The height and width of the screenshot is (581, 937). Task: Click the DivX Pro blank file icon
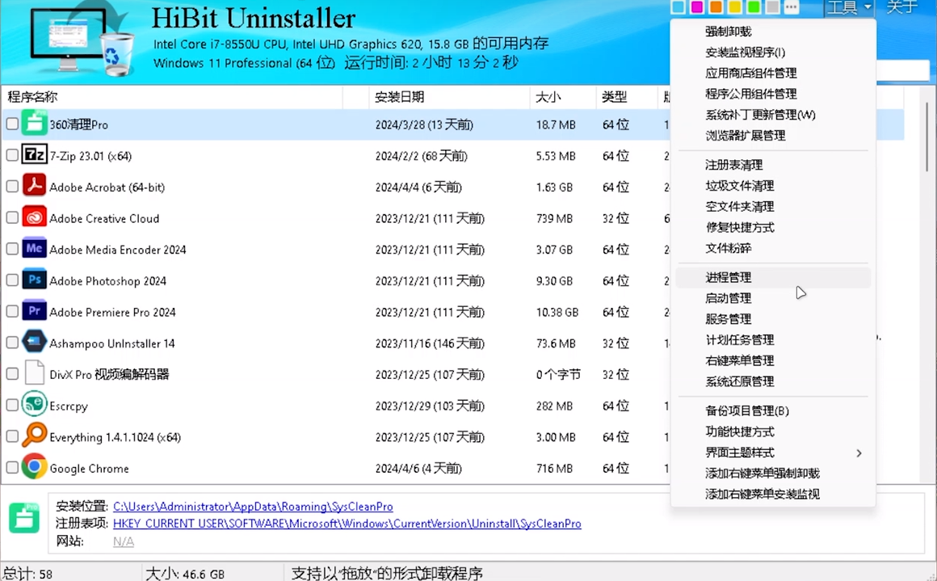tap(34, 373)
